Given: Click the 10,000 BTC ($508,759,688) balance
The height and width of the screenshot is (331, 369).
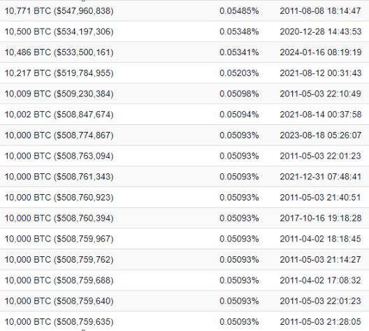Looking at the screenshot, I should point(59,280).
